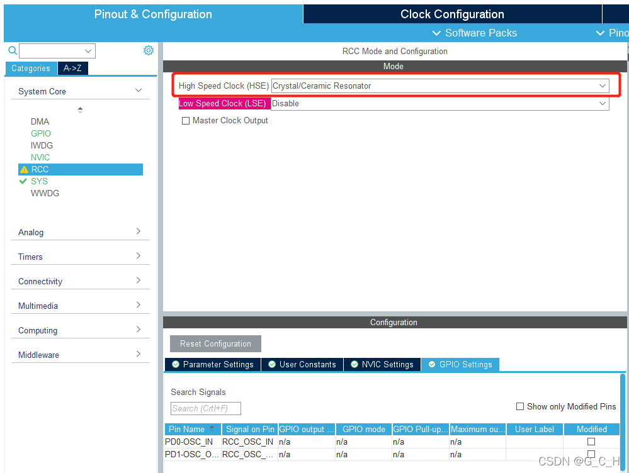The image size is (629, 473).
Task: Click the Search Signals input field
Action: (206, 408)
